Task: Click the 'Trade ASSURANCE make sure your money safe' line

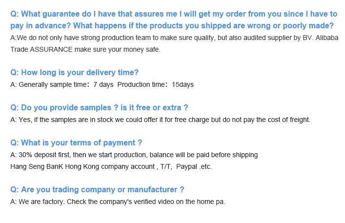Action: click(85, 49)
